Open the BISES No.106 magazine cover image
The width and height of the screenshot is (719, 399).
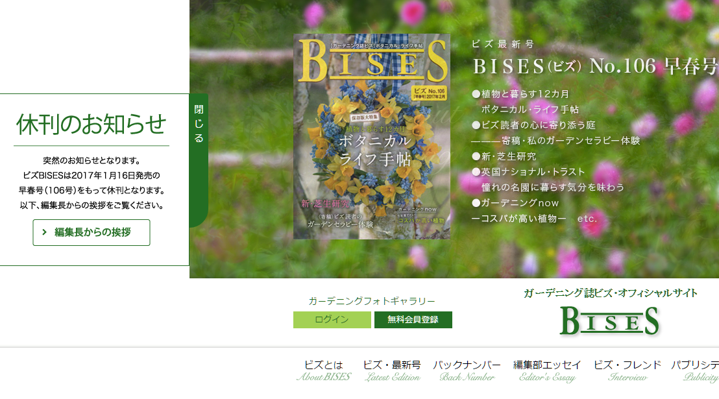click(x=372, y=136)
